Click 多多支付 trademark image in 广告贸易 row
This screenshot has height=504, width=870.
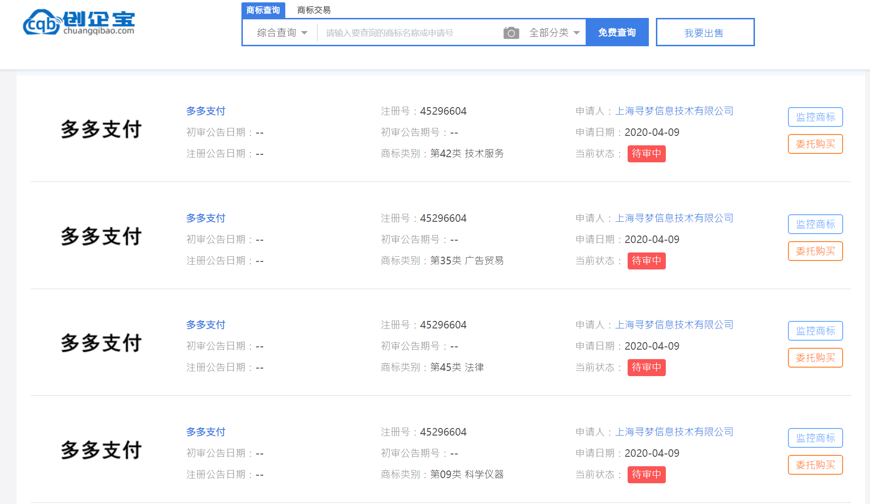[x=101, y=236]
